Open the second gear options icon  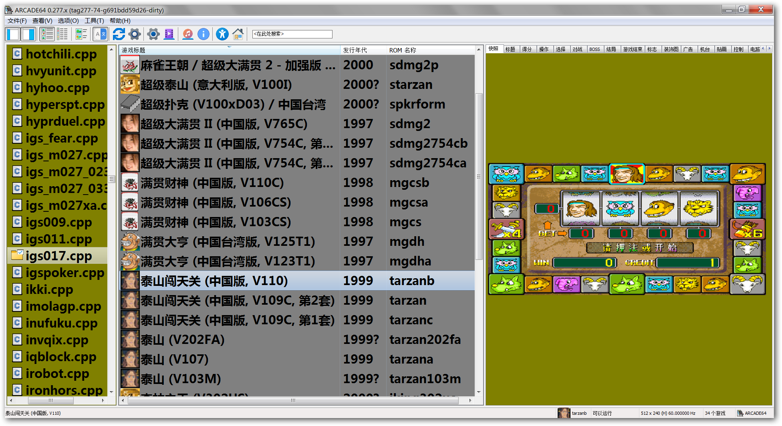(x=153, y=34)
